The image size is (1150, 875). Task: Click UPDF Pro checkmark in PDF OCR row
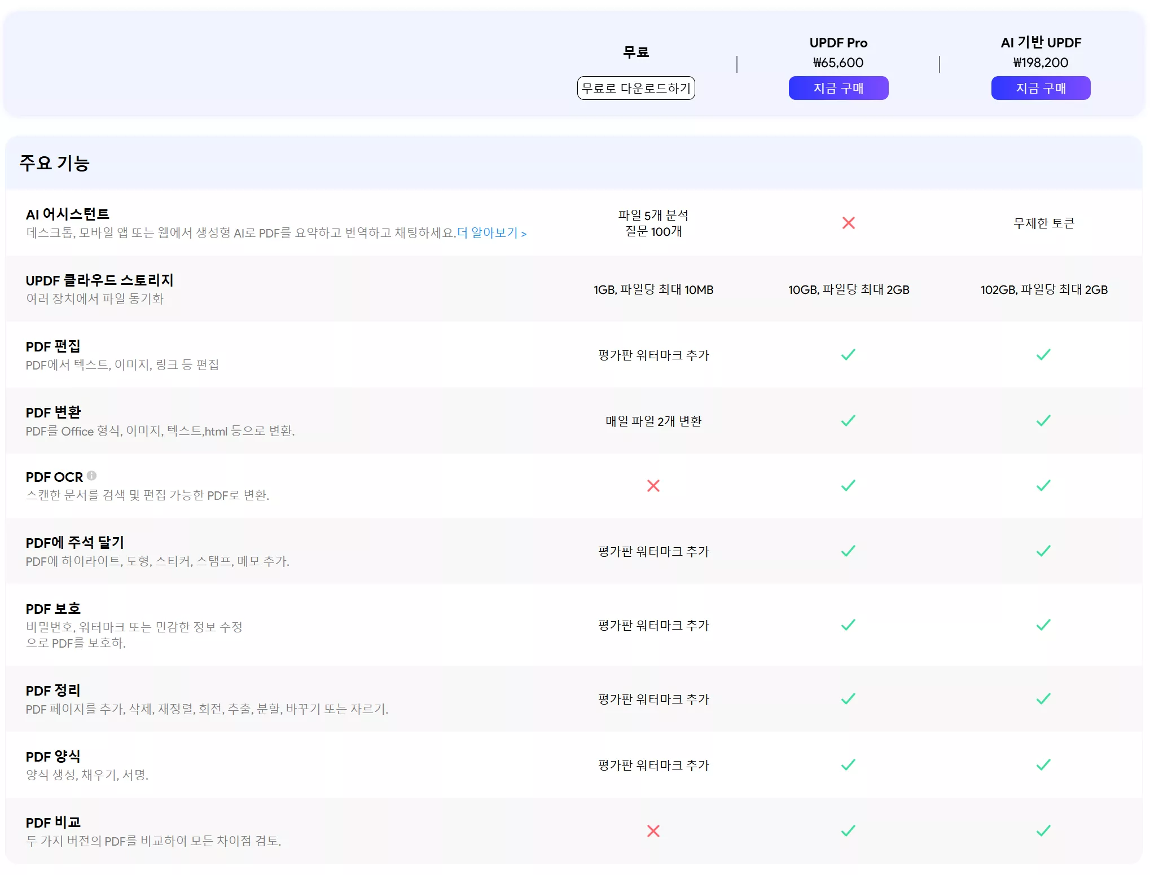click(848, 486)
